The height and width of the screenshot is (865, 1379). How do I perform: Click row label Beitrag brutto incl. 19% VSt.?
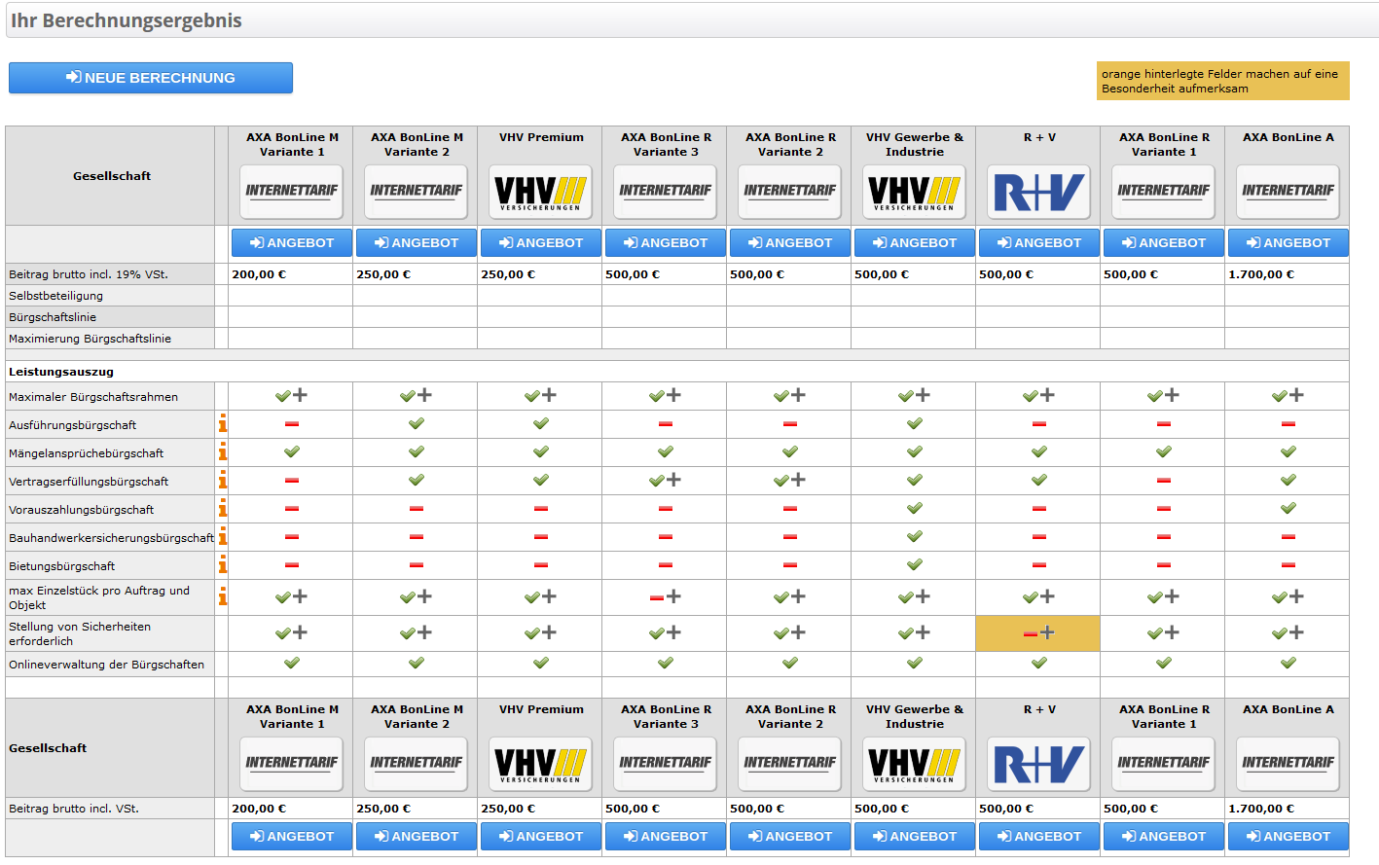click(89, 274)
